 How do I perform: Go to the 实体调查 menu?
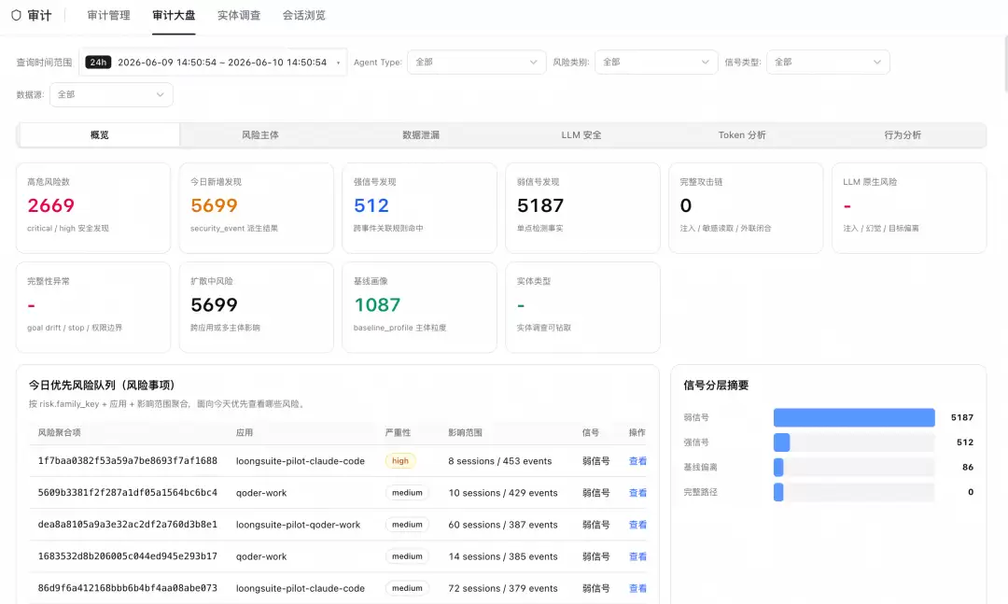[239, 16]
